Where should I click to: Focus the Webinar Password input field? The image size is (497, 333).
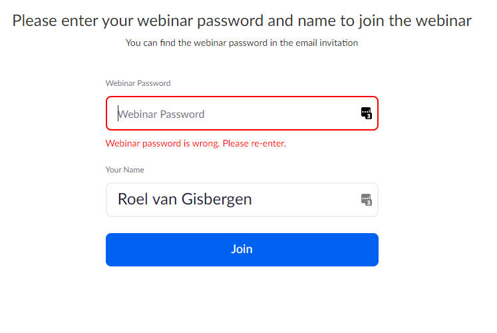click(242, 113)
